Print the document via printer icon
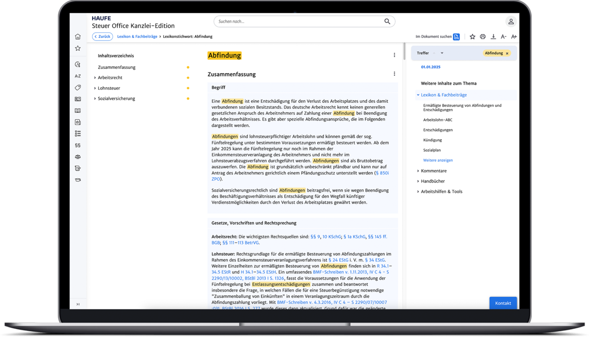This screenshot has width=589, height=337. pos(483,37)
